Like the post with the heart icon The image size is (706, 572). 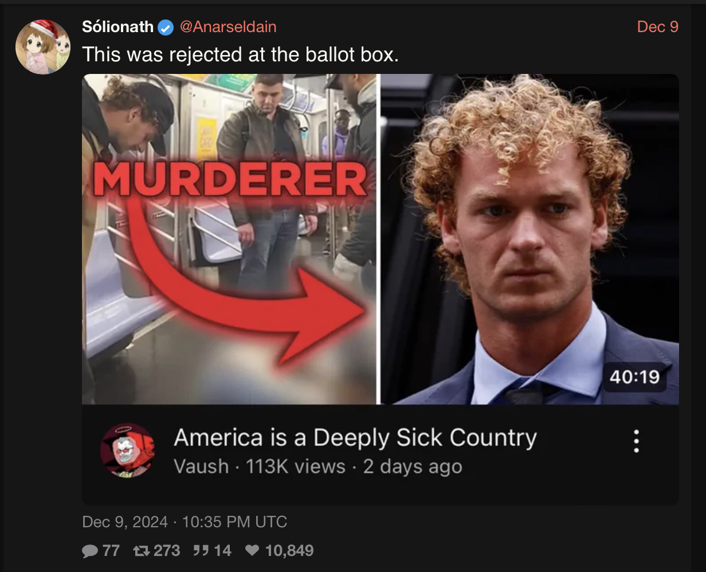[252, 551]
